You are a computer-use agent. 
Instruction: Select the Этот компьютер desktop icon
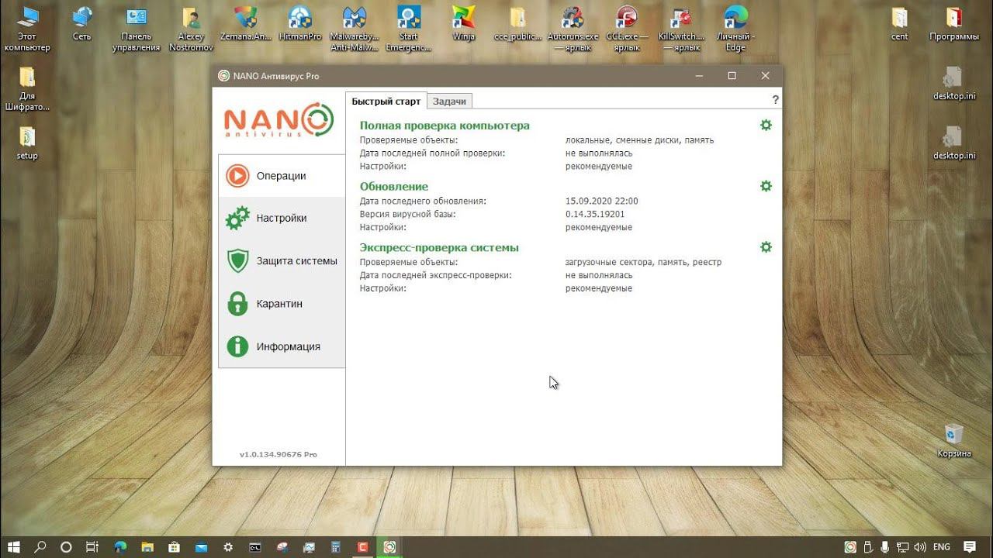coord(27,29)
